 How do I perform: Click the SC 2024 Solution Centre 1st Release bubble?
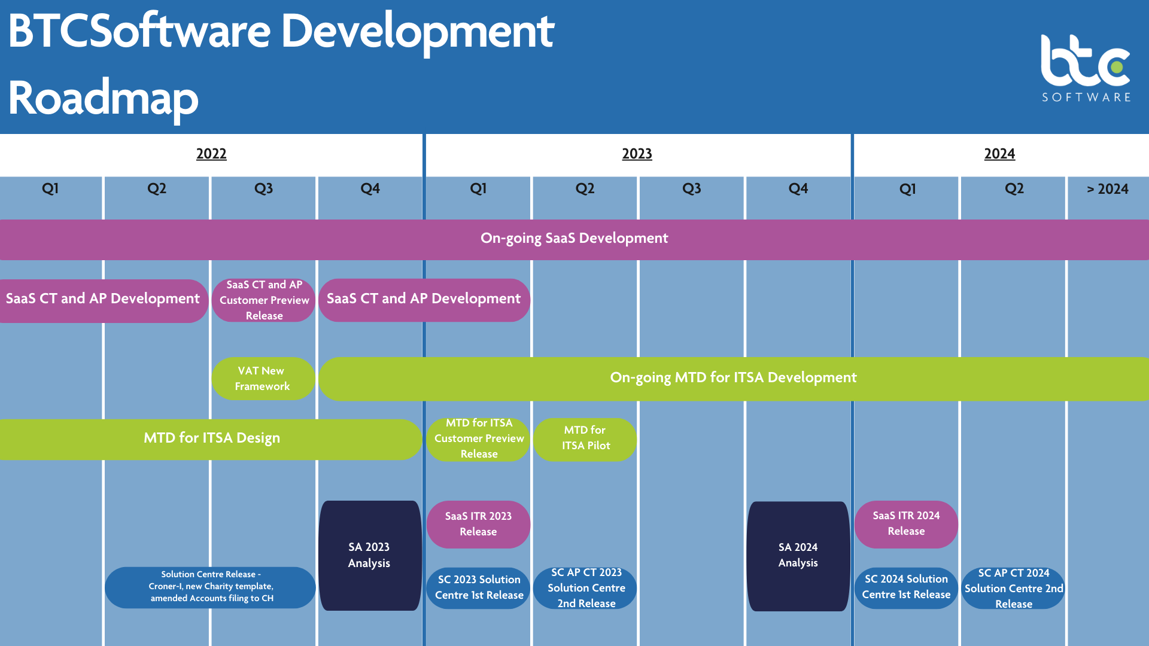(x=905, y=587)
